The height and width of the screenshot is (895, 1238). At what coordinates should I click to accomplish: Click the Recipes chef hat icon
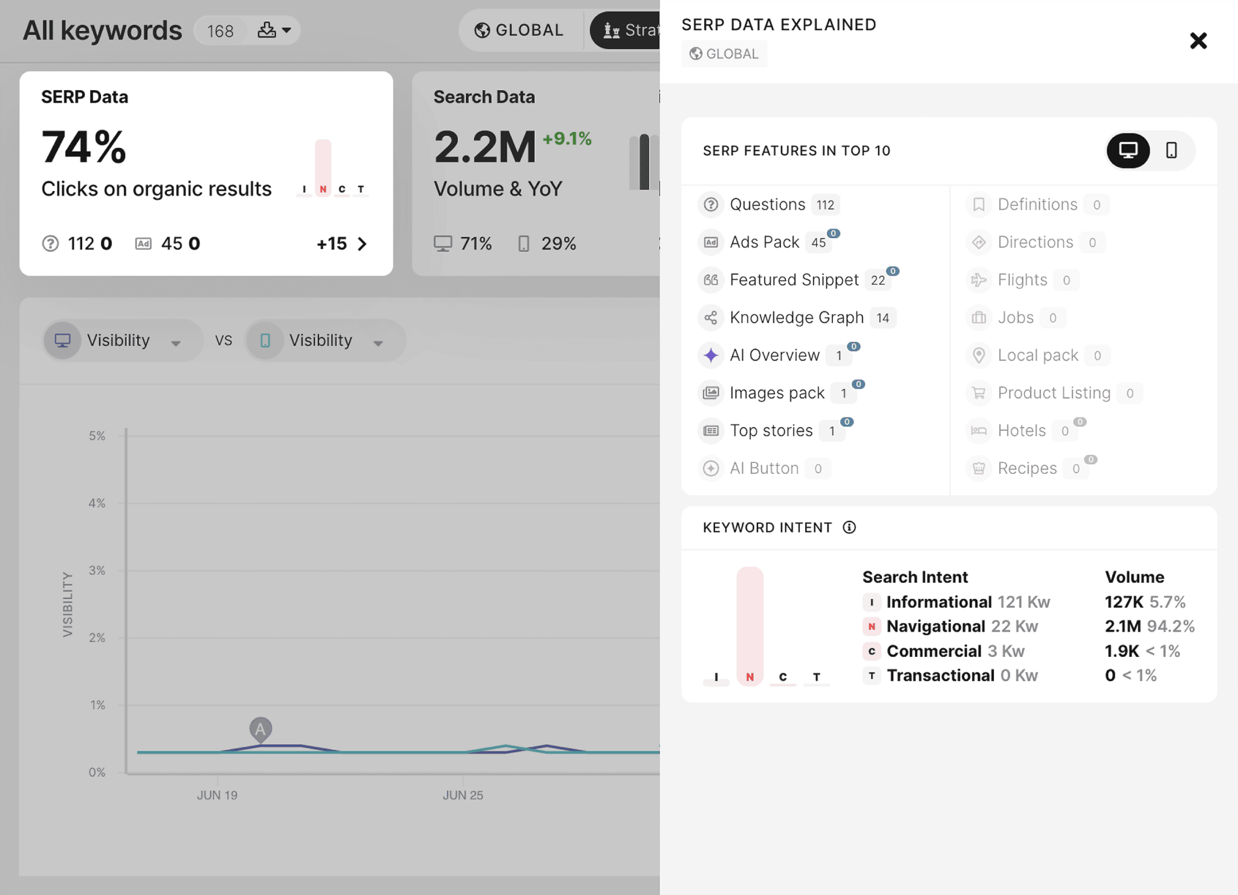(979, 468)
